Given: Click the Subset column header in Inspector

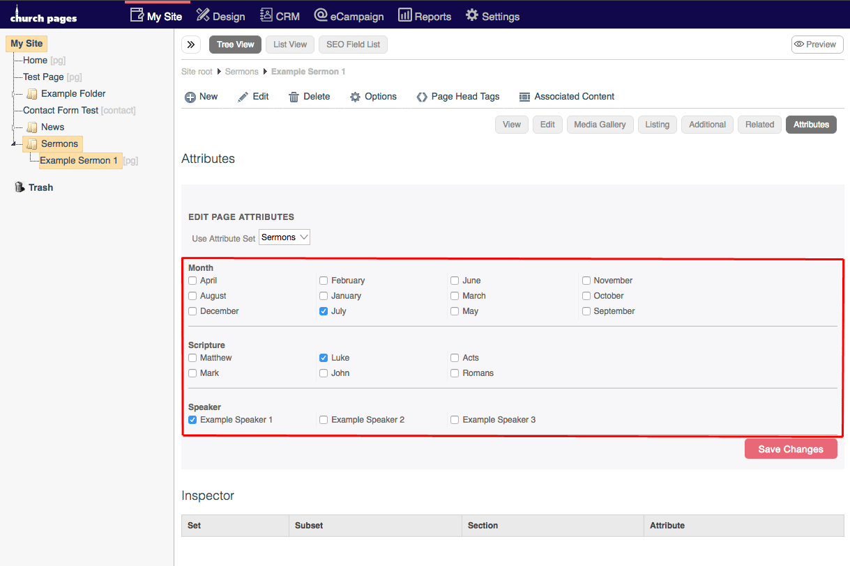Looking at the screenshot, I should pos(375,526).
